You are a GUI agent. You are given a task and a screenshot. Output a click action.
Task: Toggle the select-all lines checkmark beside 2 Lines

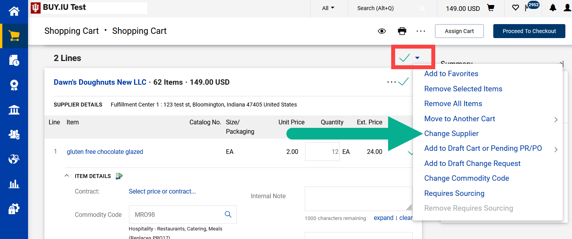coord(404,58)
